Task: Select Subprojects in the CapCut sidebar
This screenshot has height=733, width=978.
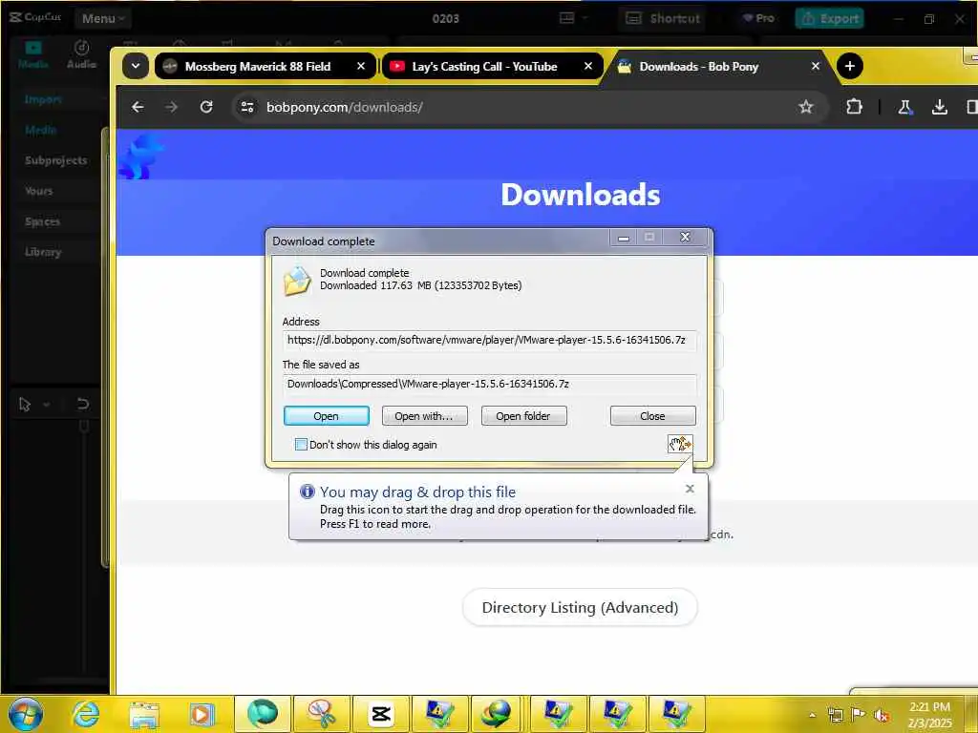Action: coord(56,160)
